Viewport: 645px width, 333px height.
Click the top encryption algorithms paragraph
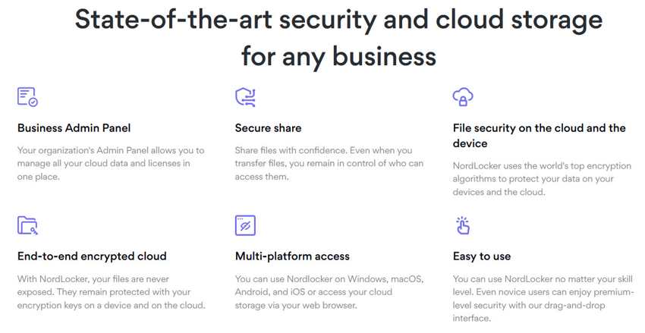542,179
